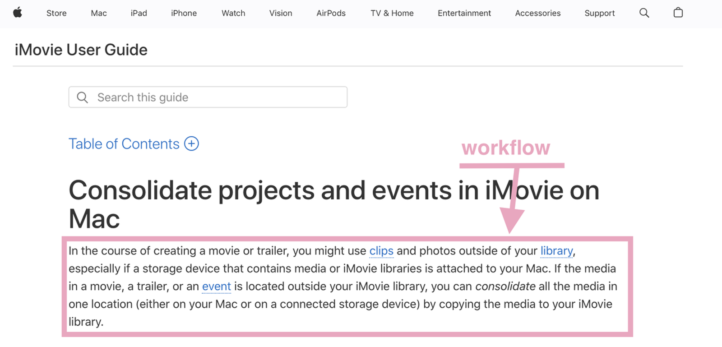The height and width of the screenshot is (347, 722).
Task: Open the Vision menu
Action: click(x=281, y=13)
